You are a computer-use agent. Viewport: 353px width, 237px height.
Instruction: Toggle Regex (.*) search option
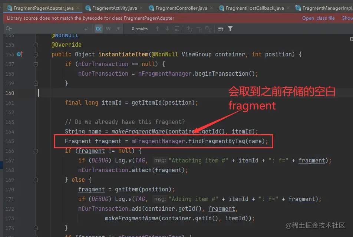(118, 29)
